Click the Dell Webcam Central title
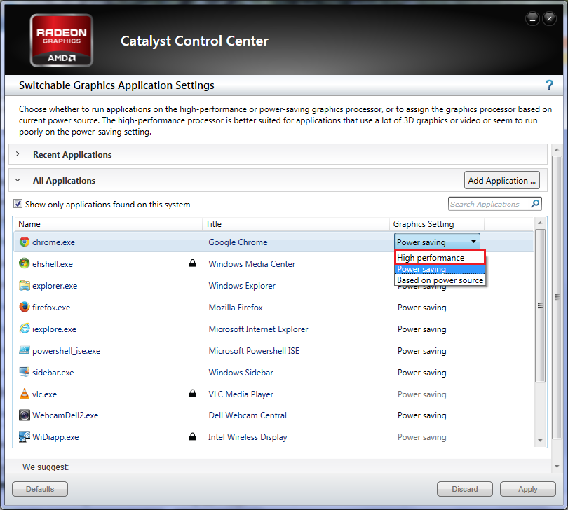 pyautogui.click(x=248, y=415)
